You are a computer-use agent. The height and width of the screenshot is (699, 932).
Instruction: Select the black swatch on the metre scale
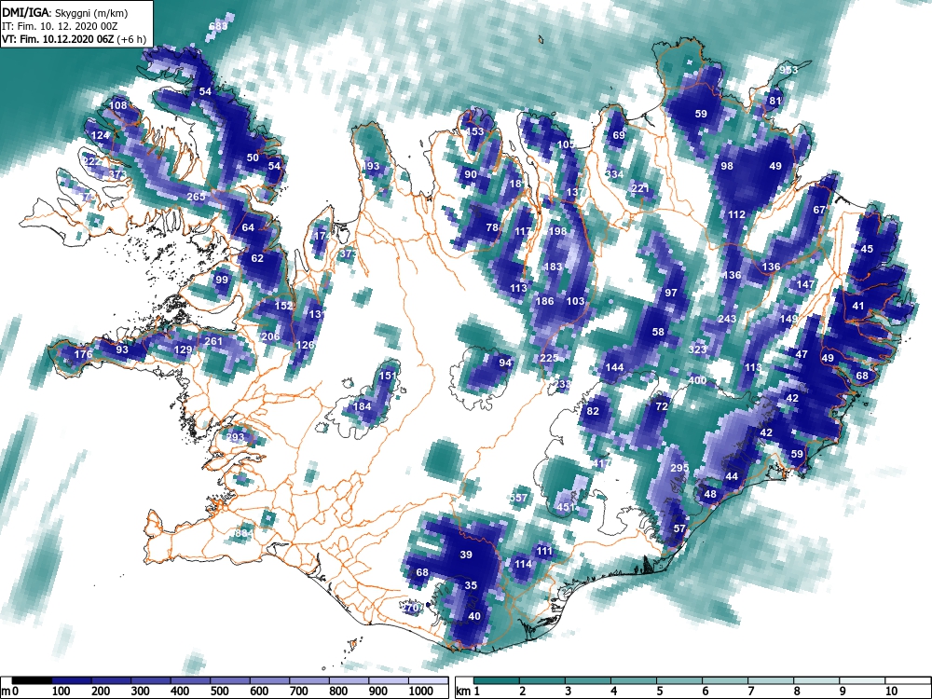coord(32,680)
